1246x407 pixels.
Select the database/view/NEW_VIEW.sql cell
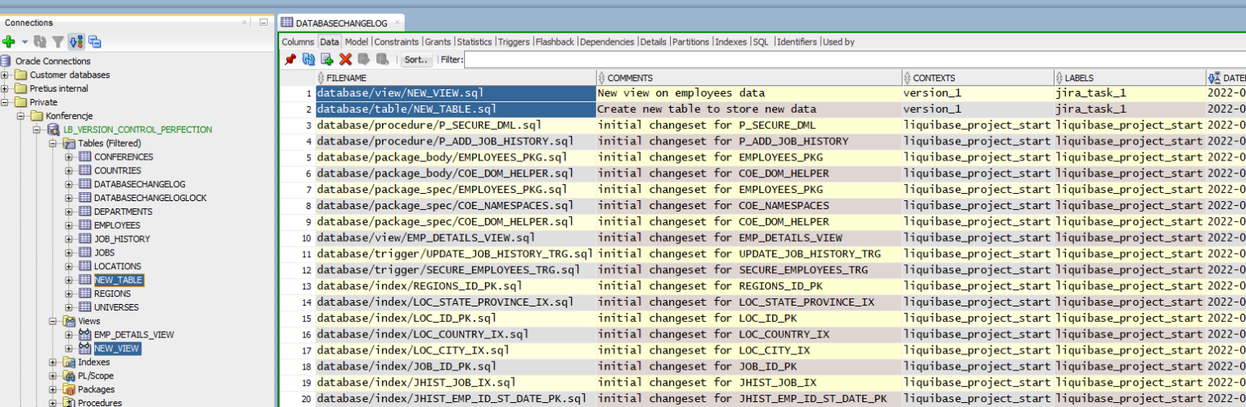[x=456, y=93]
